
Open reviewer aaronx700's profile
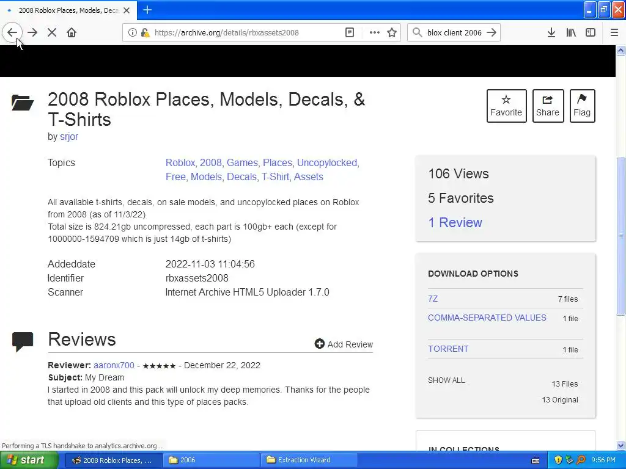pos(114,365)
